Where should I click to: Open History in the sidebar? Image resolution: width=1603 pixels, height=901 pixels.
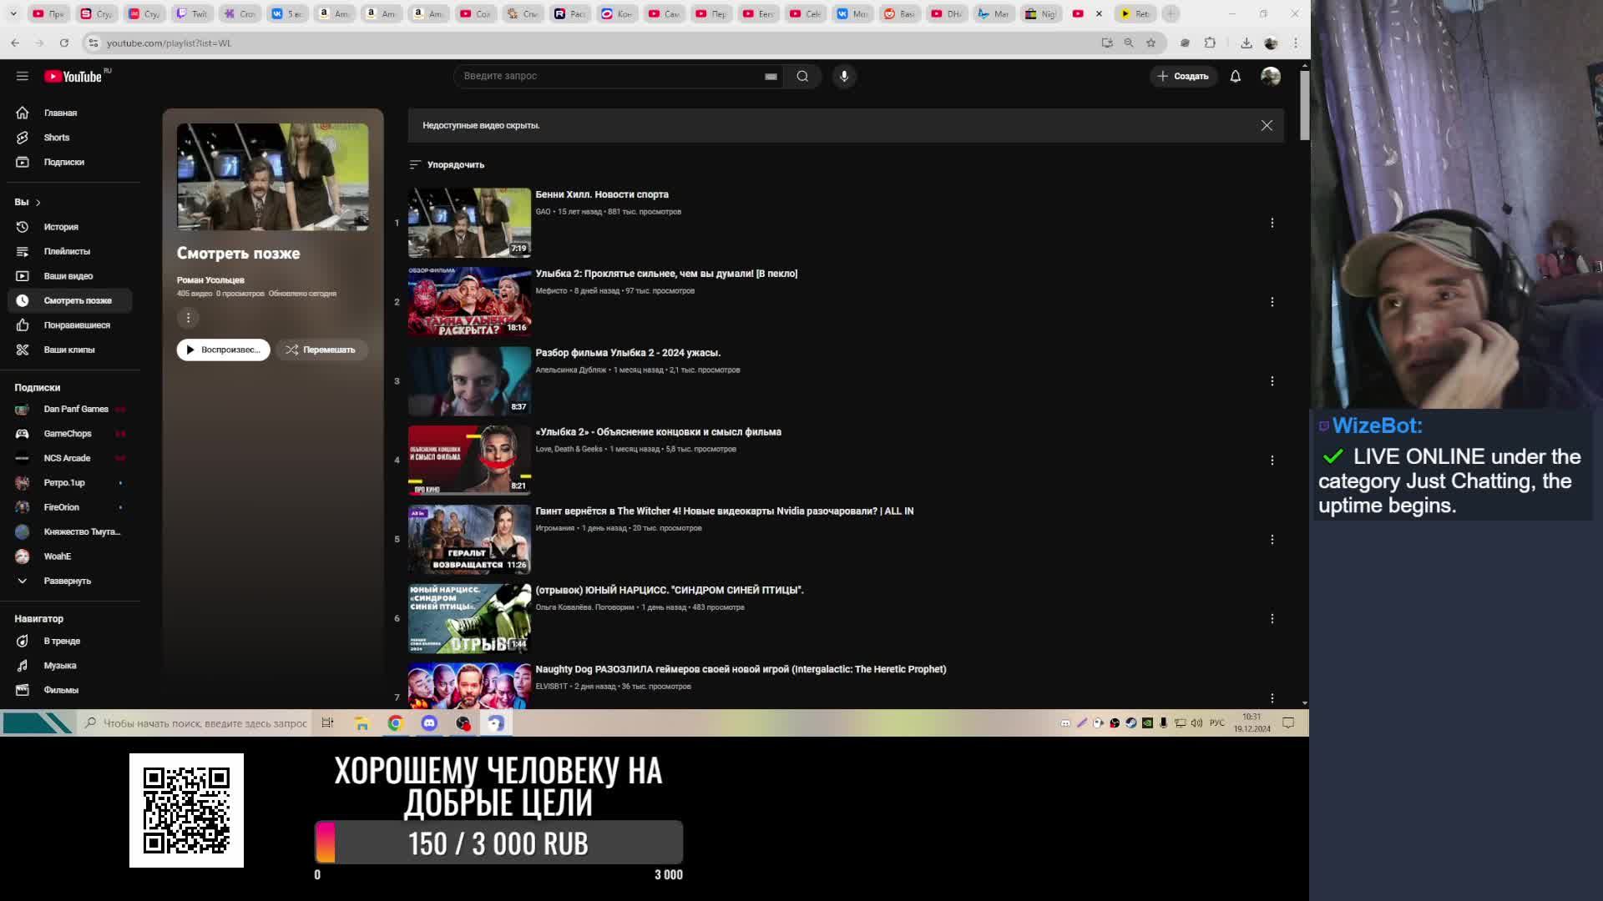tap(61, 227)
